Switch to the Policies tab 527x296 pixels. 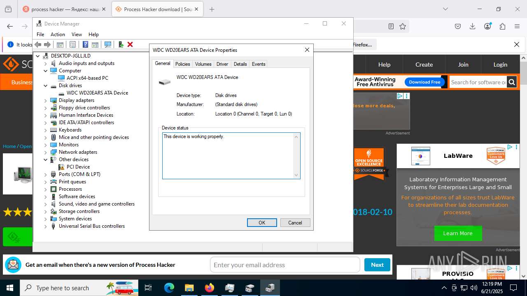click(x=183, y=64)
